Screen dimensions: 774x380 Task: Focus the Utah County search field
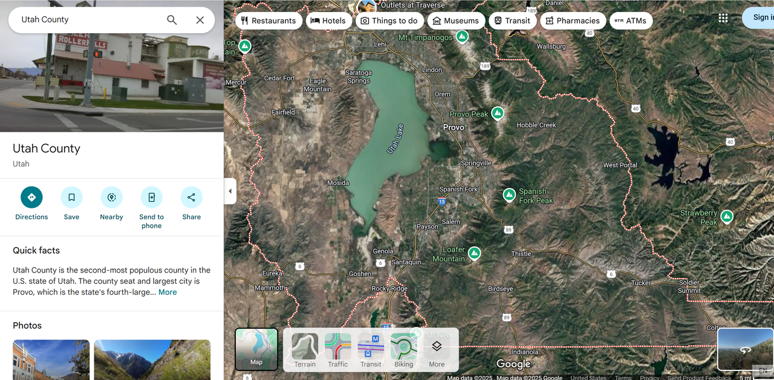[x=91, y=20]
